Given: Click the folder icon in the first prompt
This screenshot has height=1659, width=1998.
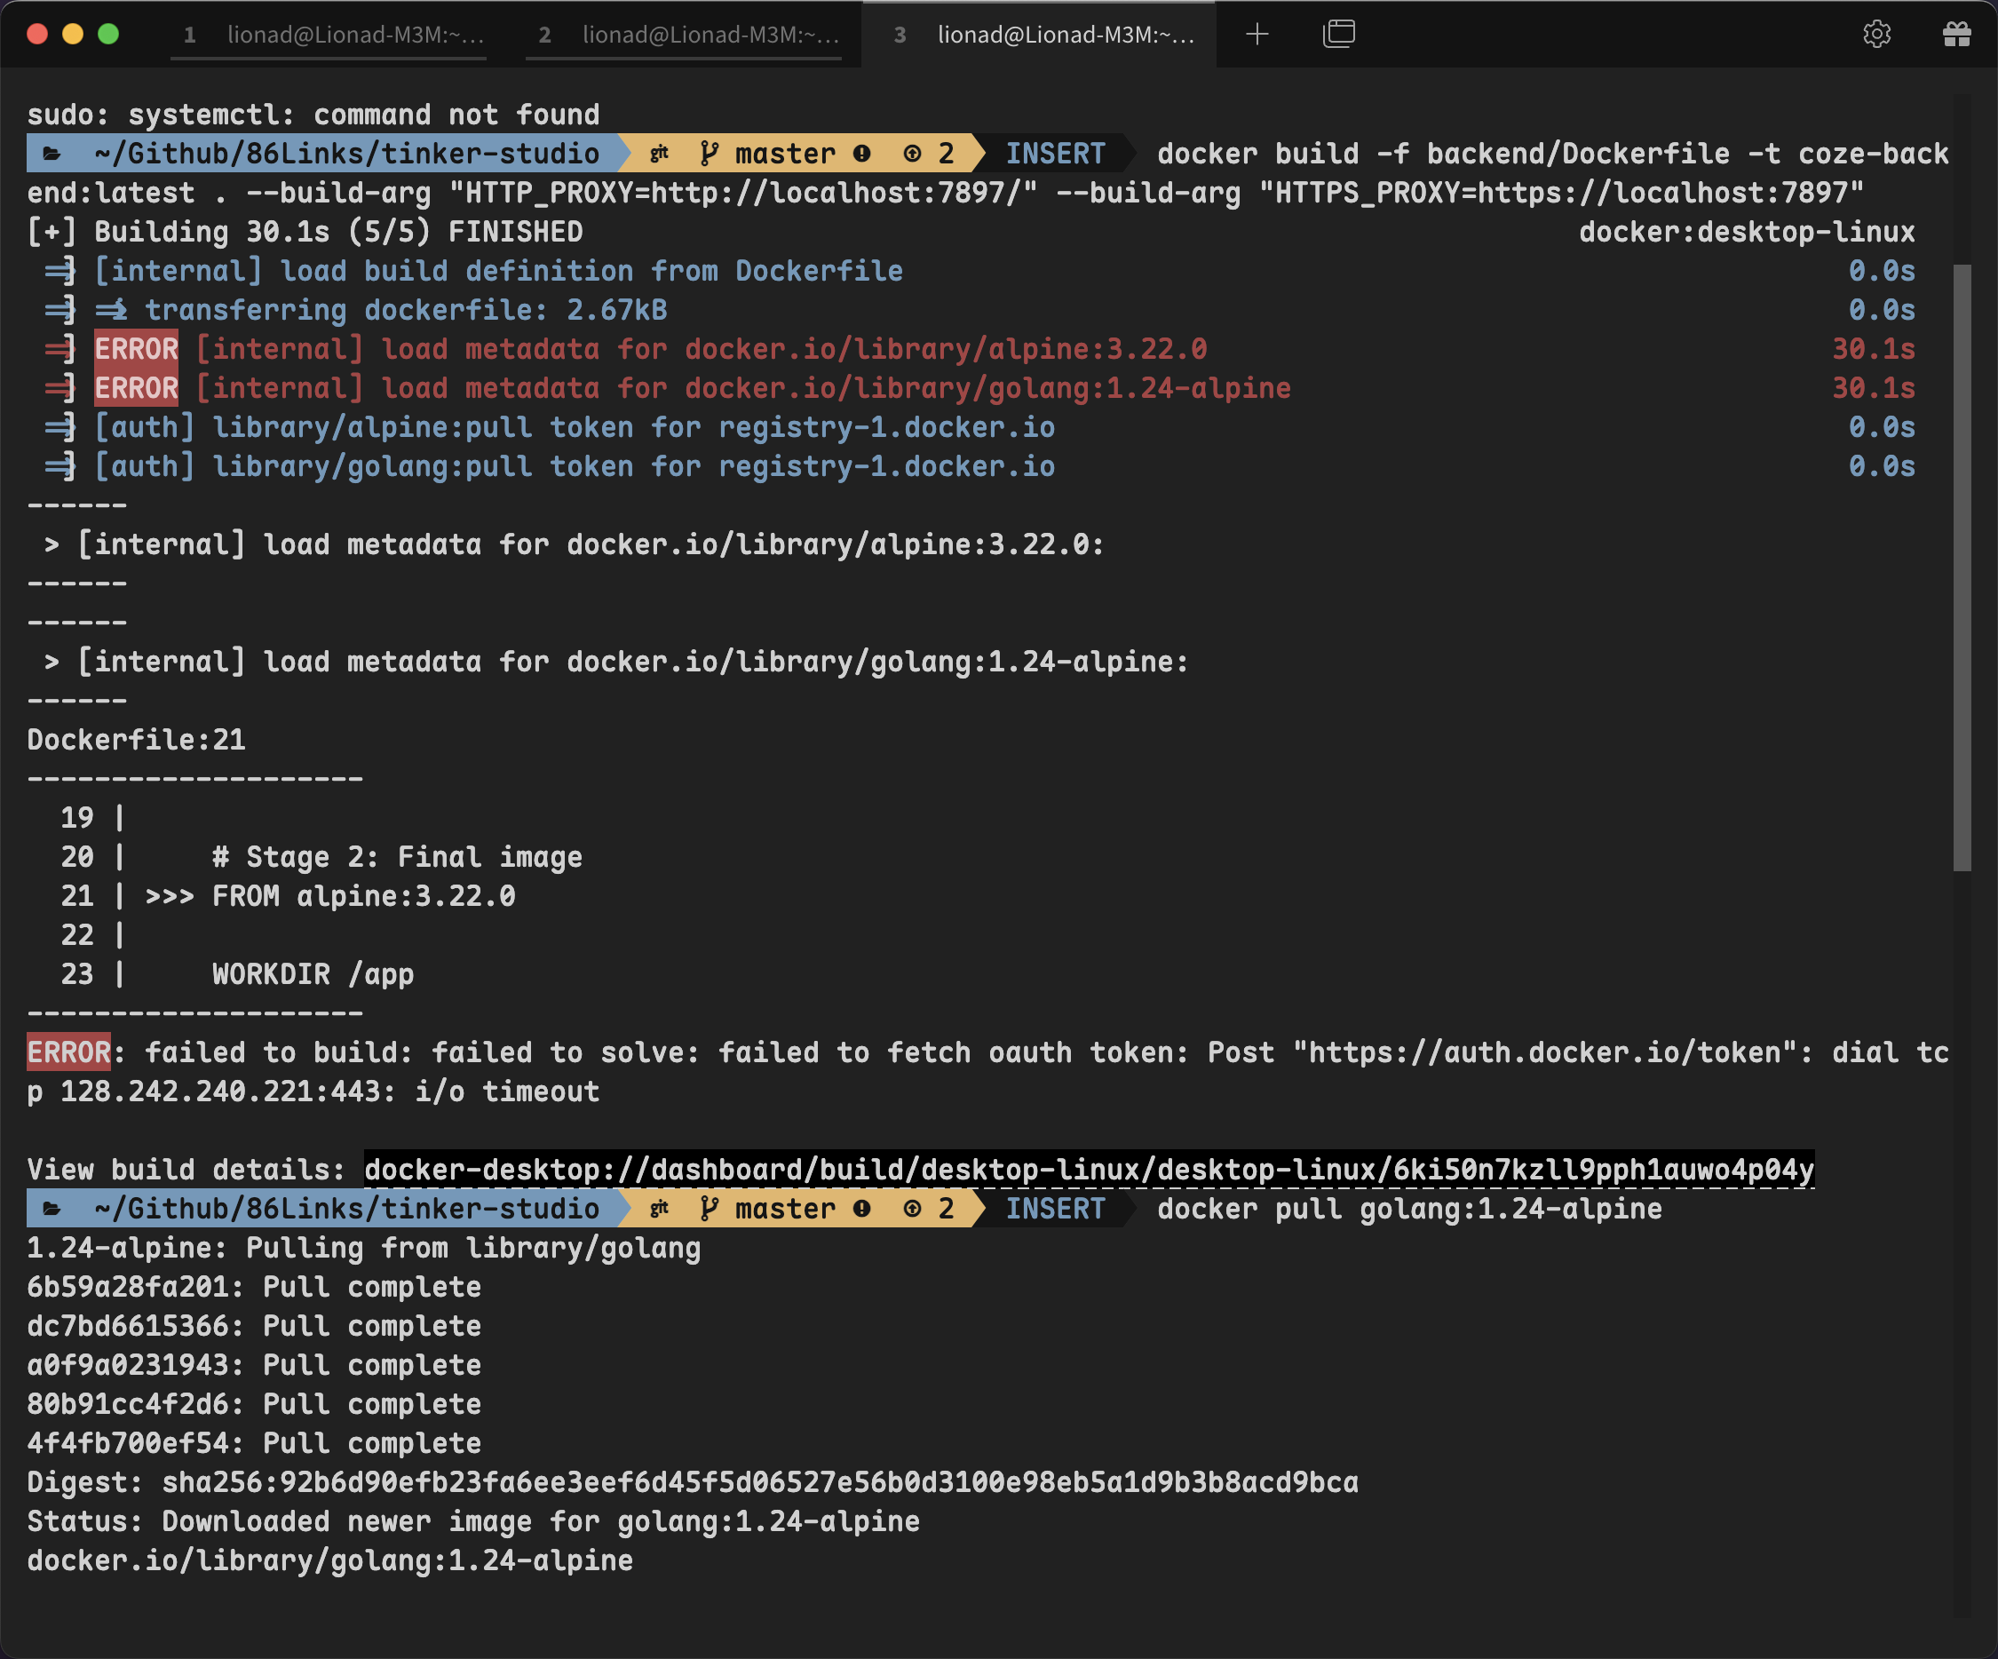Looking at the screenshot, I should (x=52, y=154).
